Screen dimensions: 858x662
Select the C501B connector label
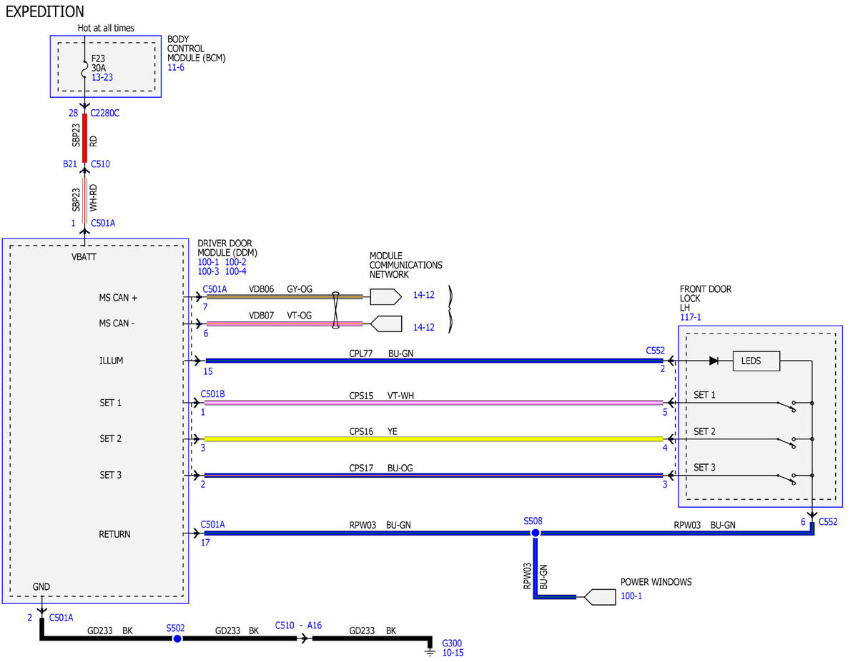[214, 394]
